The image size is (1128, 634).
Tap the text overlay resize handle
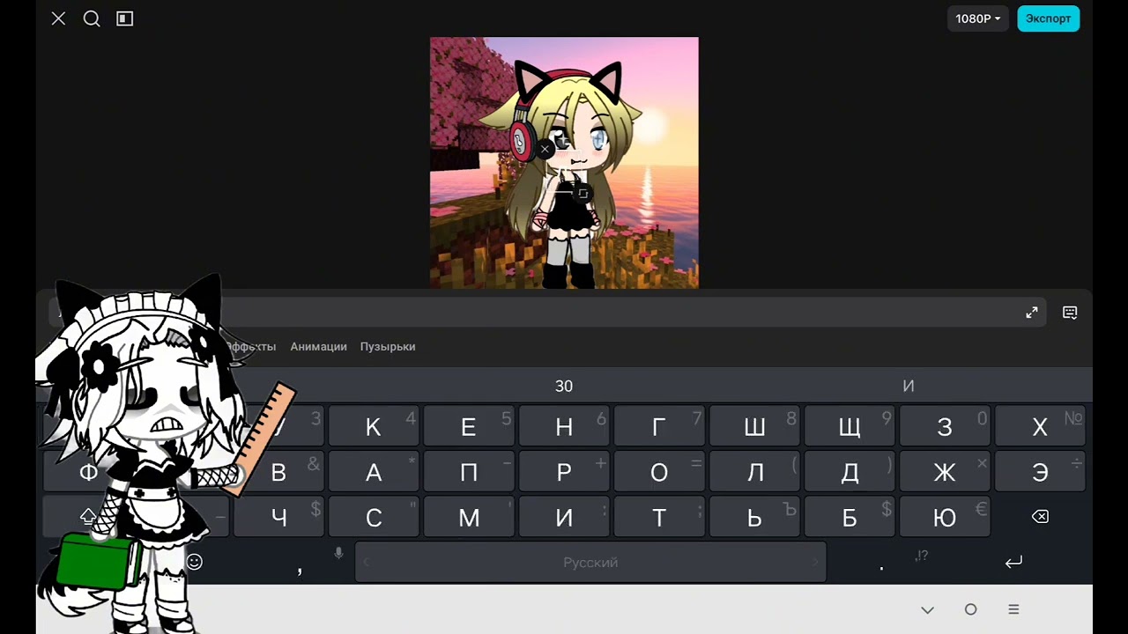(x=583, y=193)
